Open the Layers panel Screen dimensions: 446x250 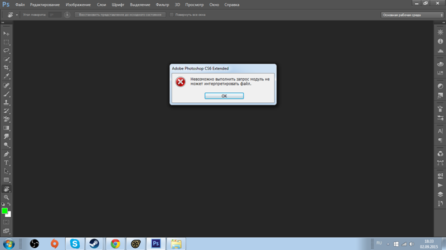(x=440, y=194)
